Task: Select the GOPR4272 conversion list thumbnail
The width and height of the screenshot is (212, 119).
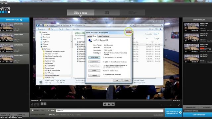Action: coord(191,37)
